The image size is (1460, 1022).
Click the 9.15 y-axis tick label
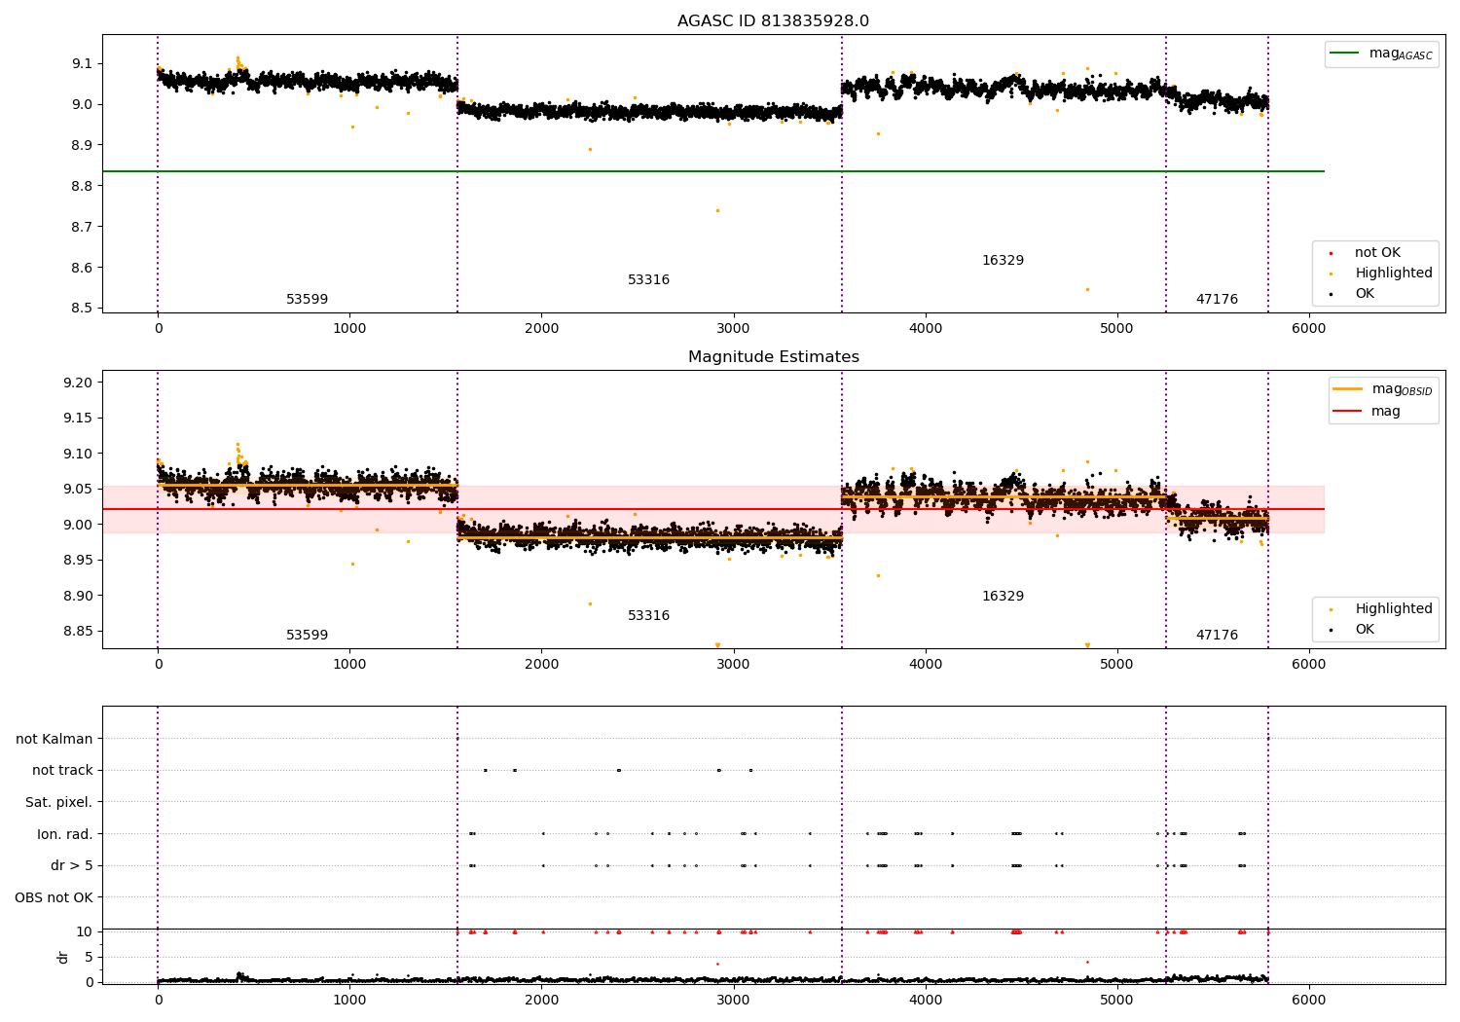[x=77, y=419]
